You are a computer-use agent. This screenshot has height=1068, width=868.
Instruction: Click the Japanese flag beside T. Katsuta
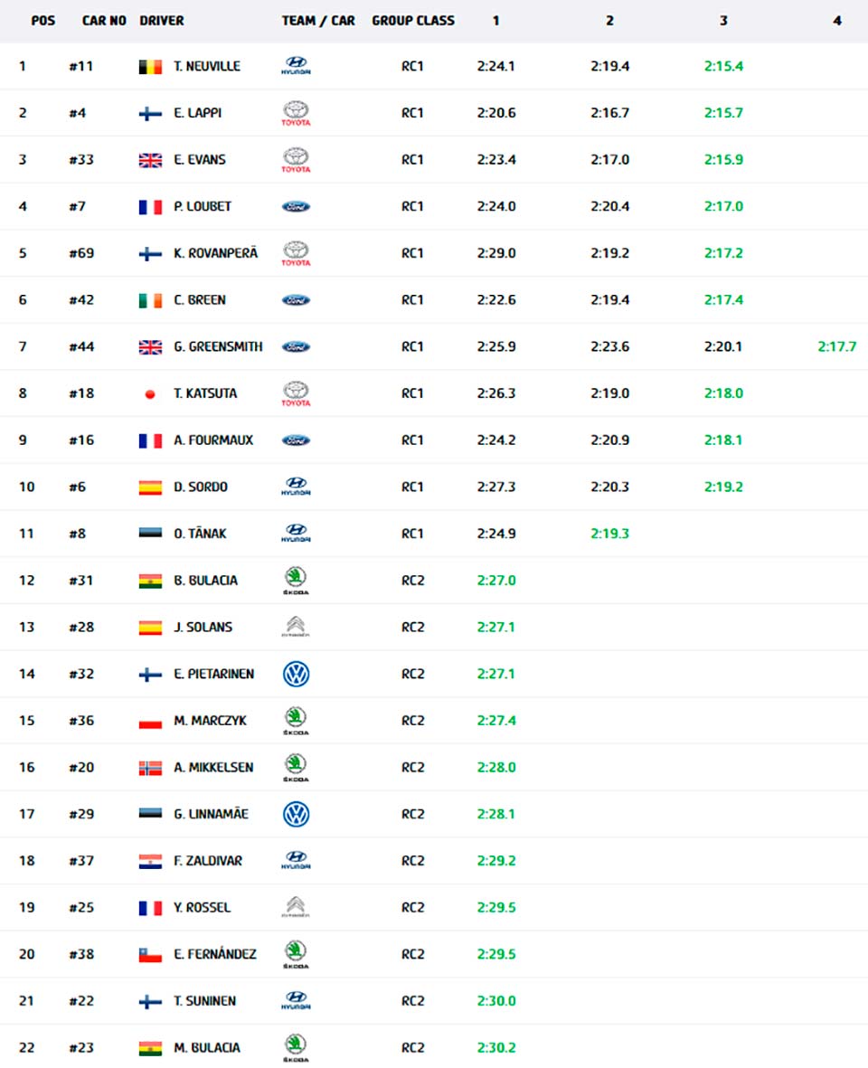150,393
